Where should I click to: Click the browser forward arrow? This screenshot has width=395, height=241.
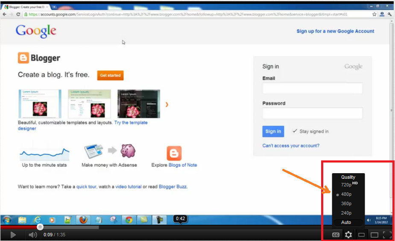point(12,15)
